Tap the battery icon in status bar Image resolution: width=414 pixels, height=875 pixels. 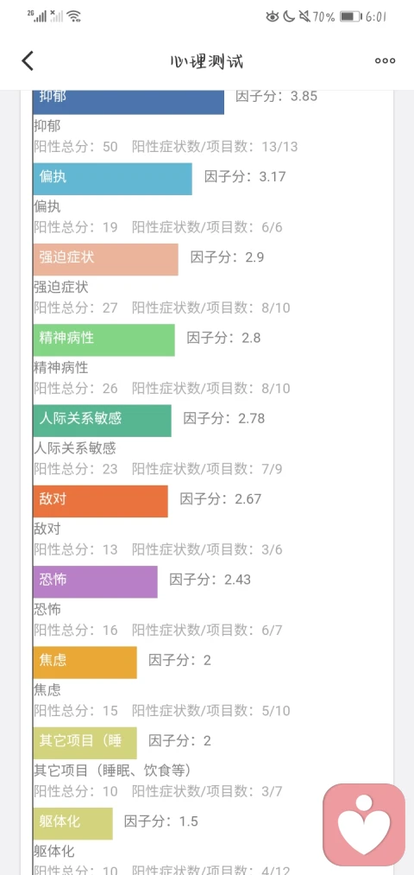pos(350,16)
